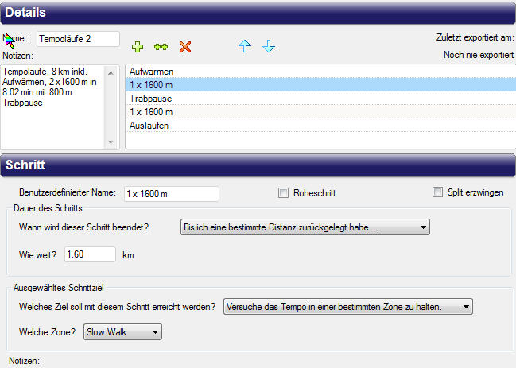Click the double green plus add repeat icon
Viewport: 516px width, 368px height.
coord(161,47)
